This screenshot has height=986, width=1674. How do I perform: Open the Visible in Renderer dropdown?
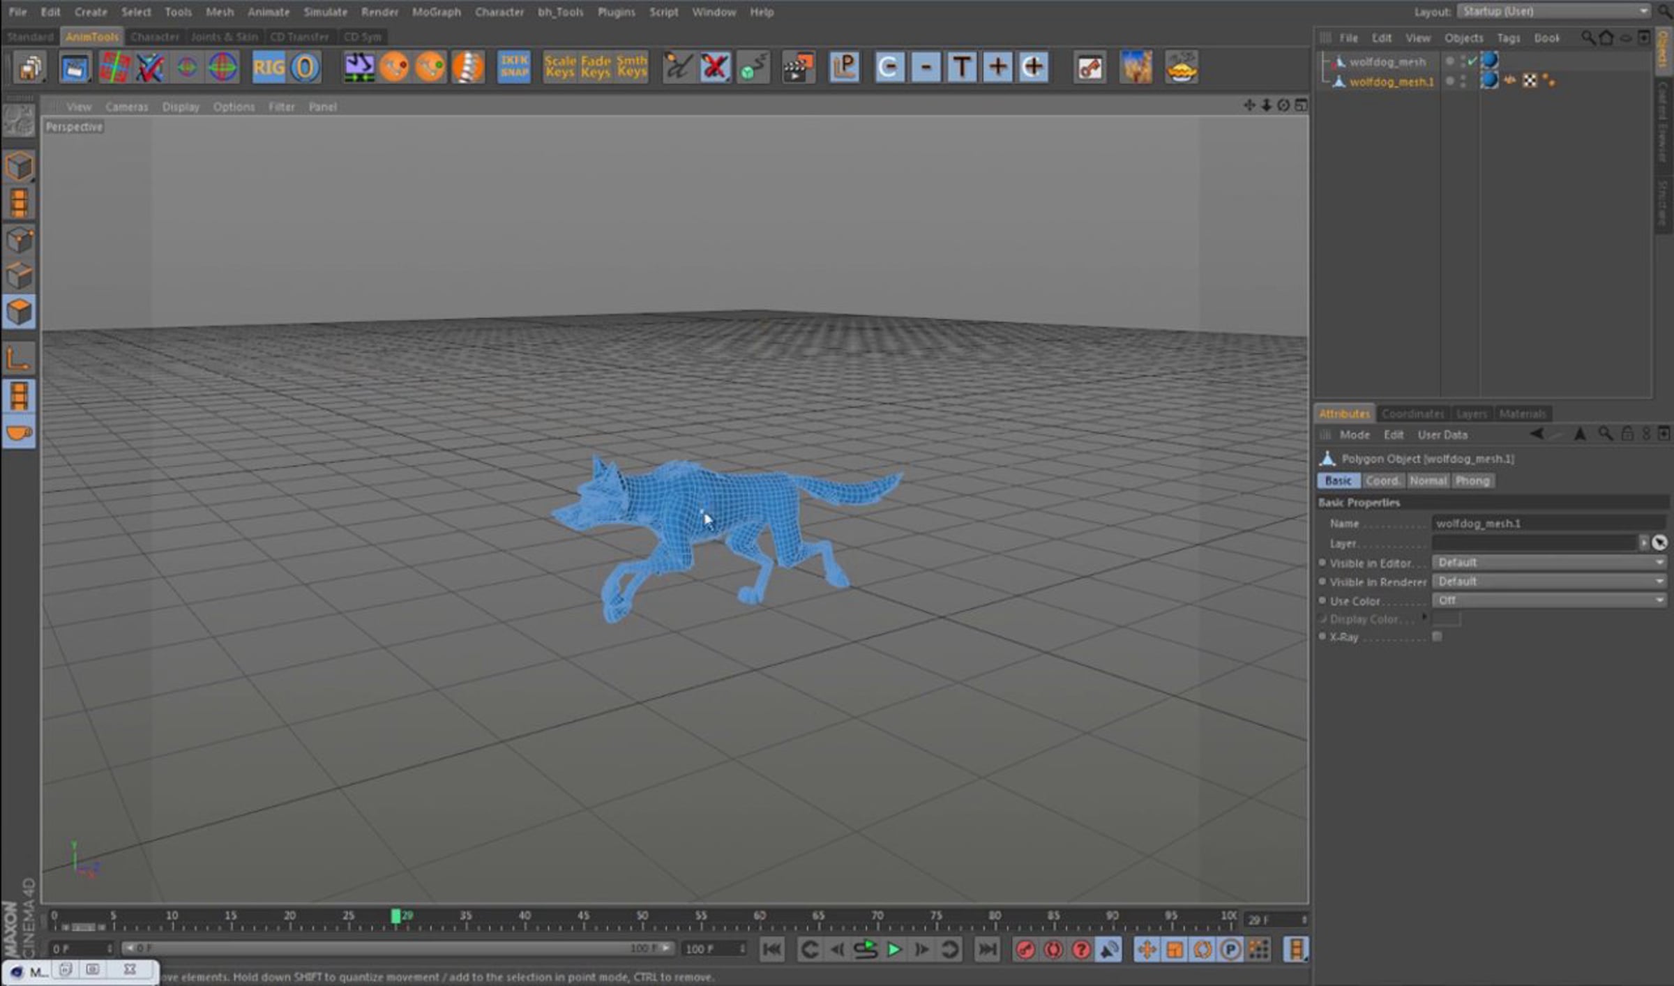[x=1549, y=581]
